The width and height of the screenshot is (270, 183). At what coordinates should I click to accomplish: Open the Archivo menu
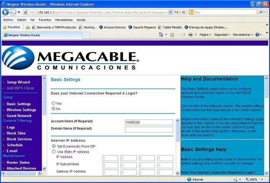click(x=8, y=20)
